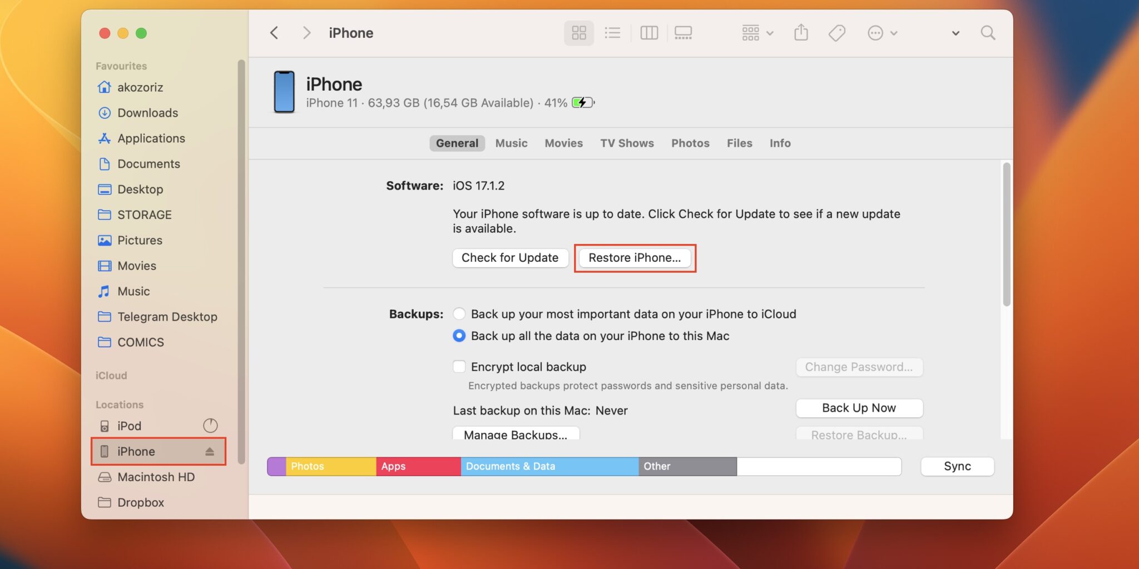
Task: Select iPod under Locations
Action: click(x=129, y=426)
